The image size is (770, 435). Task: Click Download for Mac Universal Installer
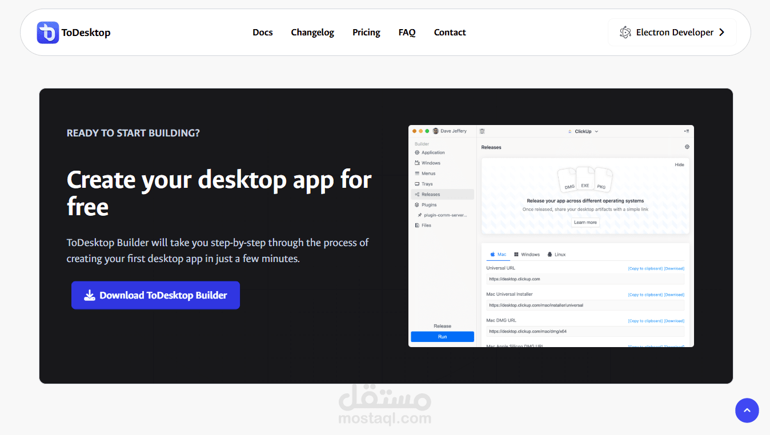click(x=674, y=295)
